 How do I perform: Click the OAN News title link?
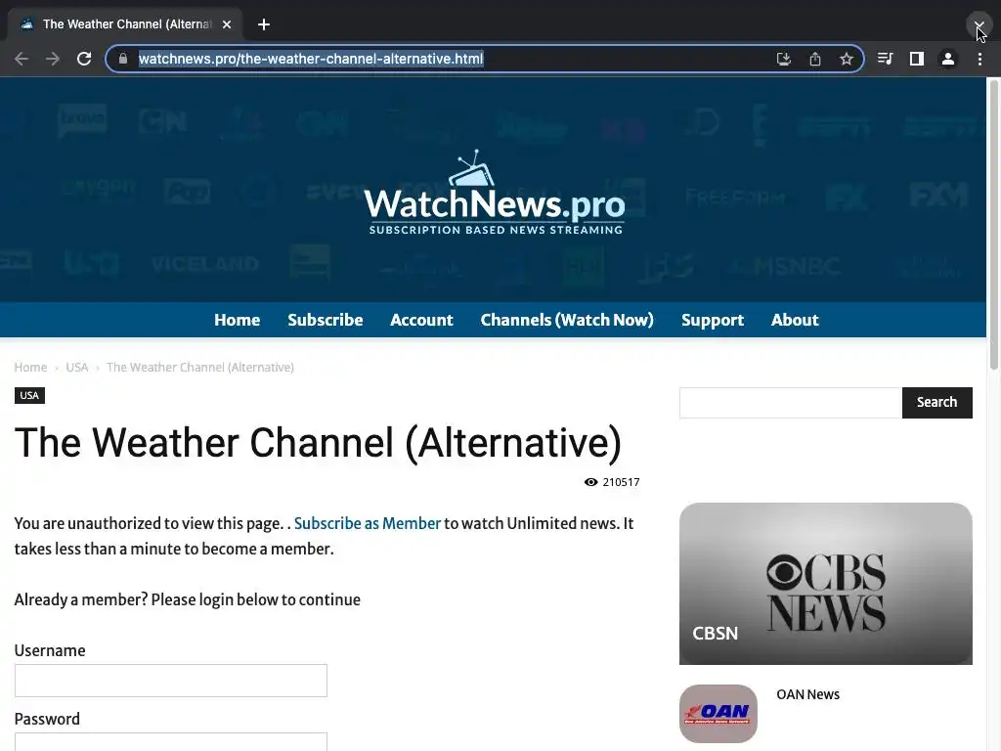[807, 695]
